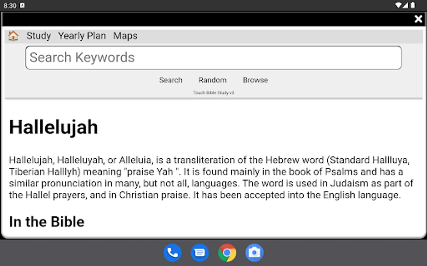Launch Chrome from the dock
The height and width of the screenshot is (266, 427).
coord(227,253)
